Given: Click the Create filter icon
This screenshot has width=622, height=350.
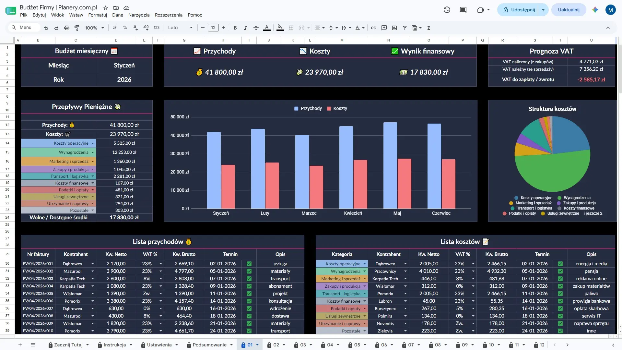Looking at the screenshot, I should coord(405,28).
